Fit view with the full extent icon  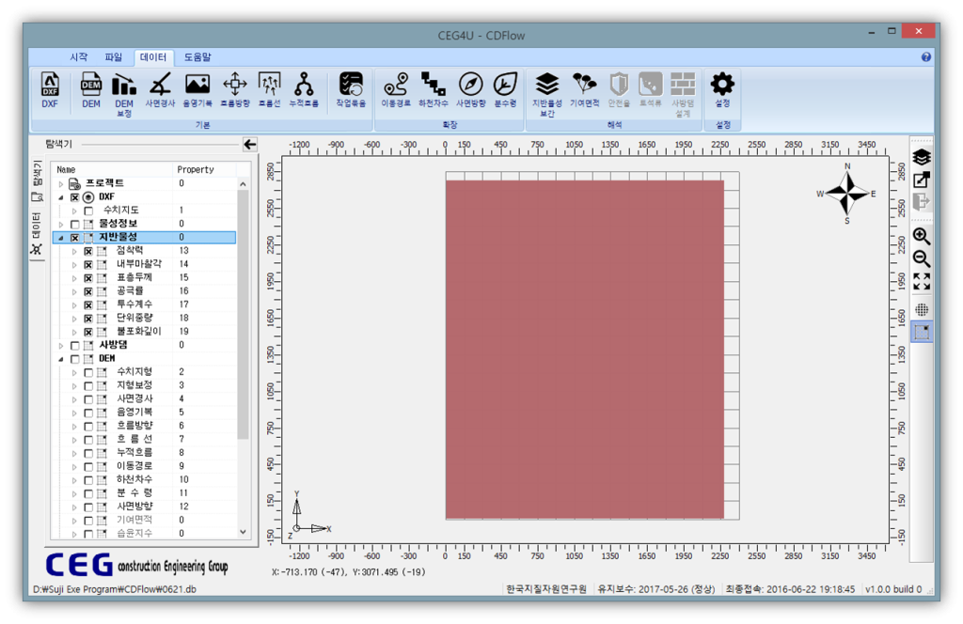tap(922, 282)
